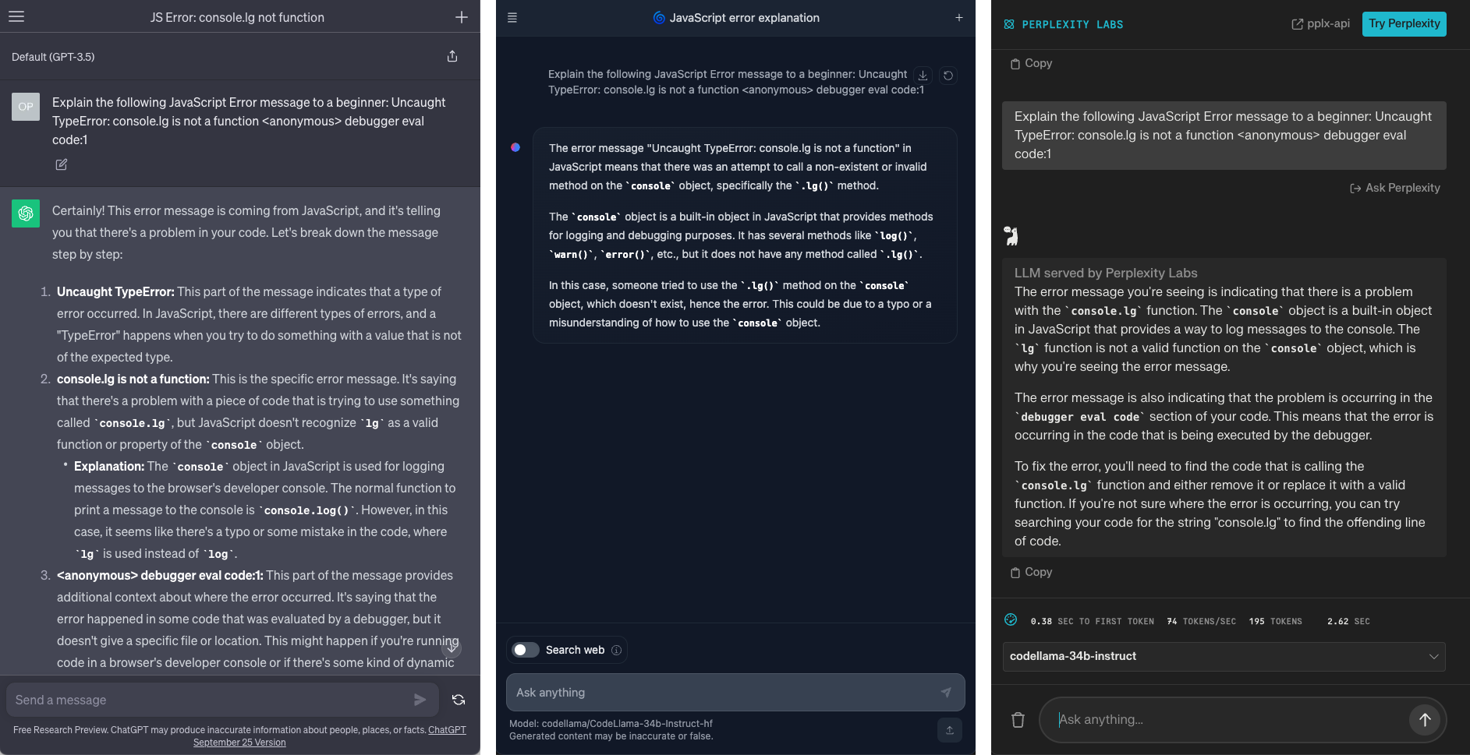1470x755 pixels.
Task: Open the codellama-34b-instruct model dropdown
Action: pos(1224,656)
